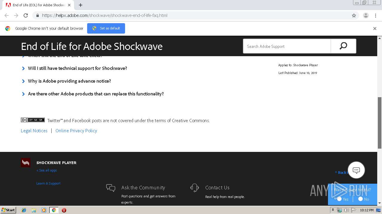Click the Chrome icon in the taskbar

54,210
